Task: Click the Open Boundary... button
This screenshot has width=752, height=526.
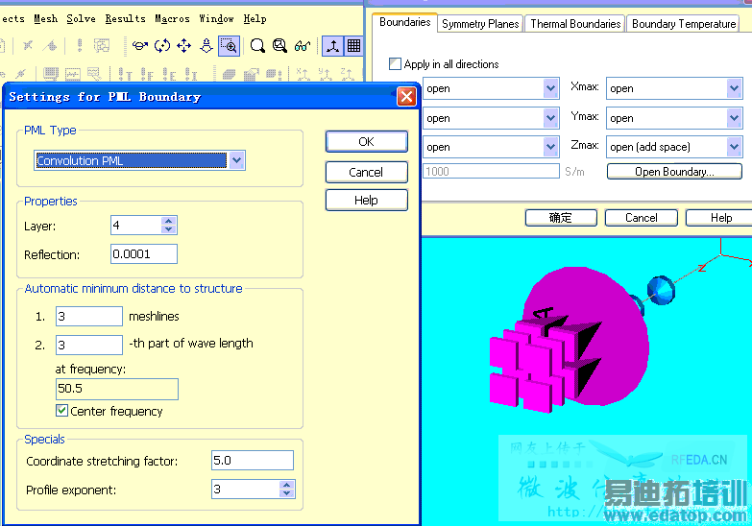Action: pyautogui.click(x=674, y=172)
